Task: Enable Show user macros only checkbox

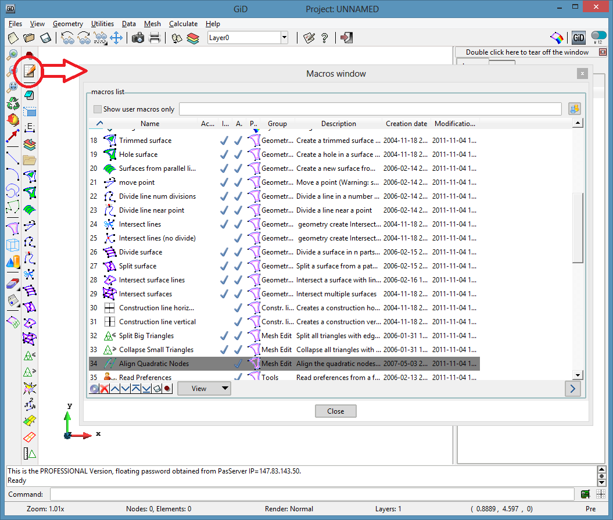Action: point(98,109)
